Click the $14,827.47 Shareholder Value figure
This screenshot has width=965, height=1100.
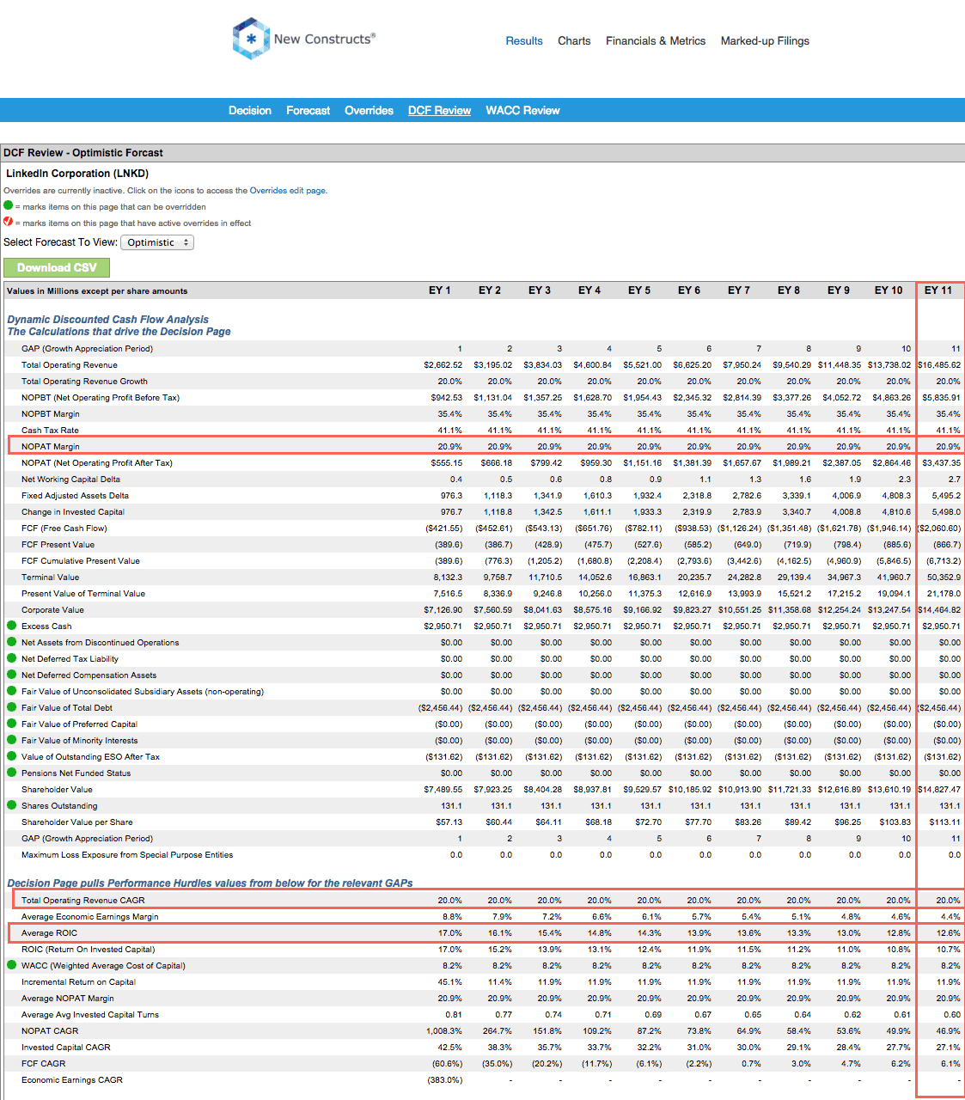point(939,790)
